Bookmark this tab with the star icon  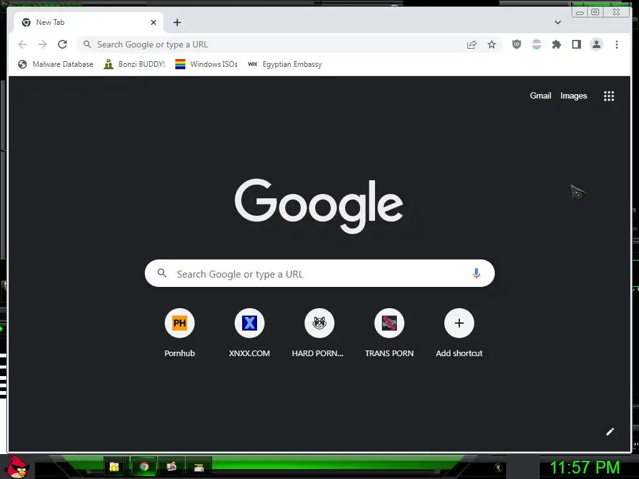[492, 44]
